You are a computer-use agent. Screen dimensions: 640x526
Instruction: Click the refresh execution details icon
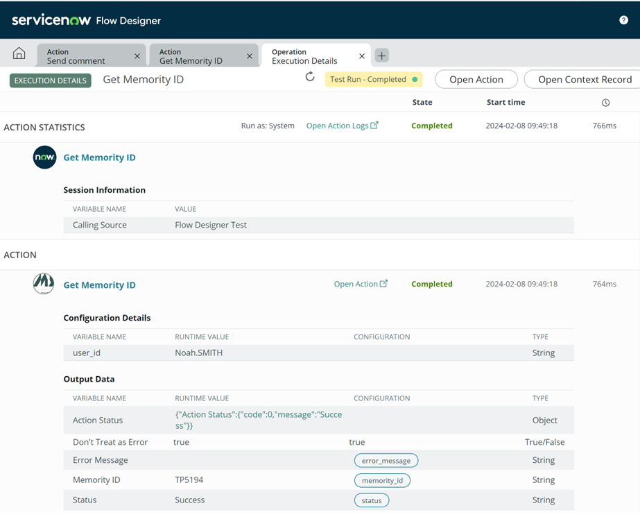310,77
